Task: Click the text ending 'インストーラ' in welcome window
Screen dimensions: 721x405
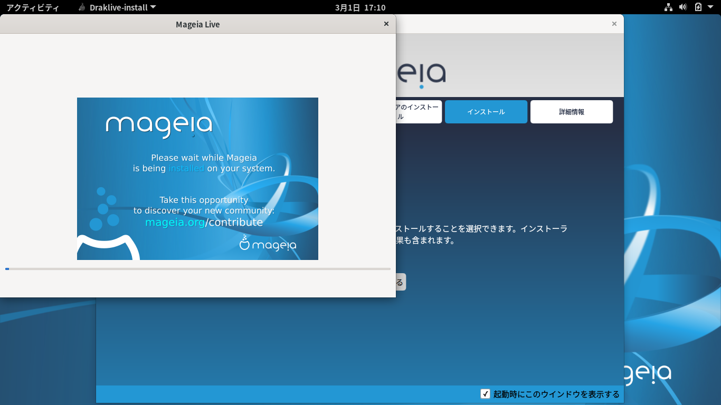Action: coord(481,229)
